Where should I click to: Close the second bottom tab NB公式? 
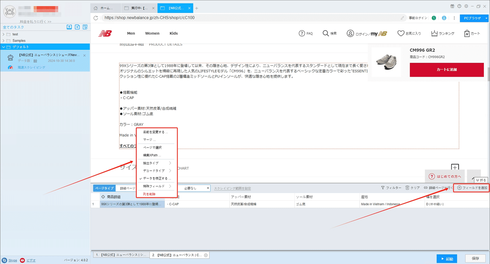pos(206,255)
